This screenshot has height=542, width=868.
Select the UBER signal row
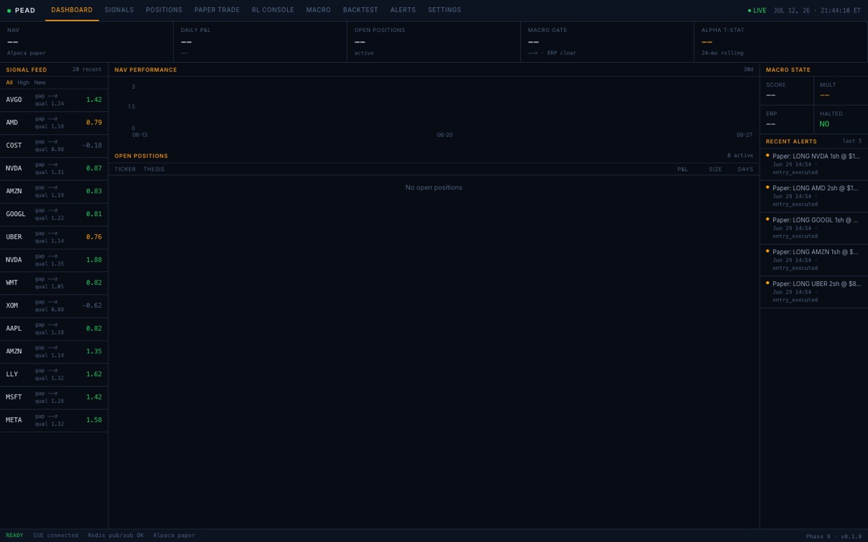[x=54, y=237]
